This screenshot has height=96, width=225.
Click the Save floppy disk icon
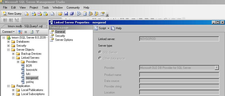66,14
